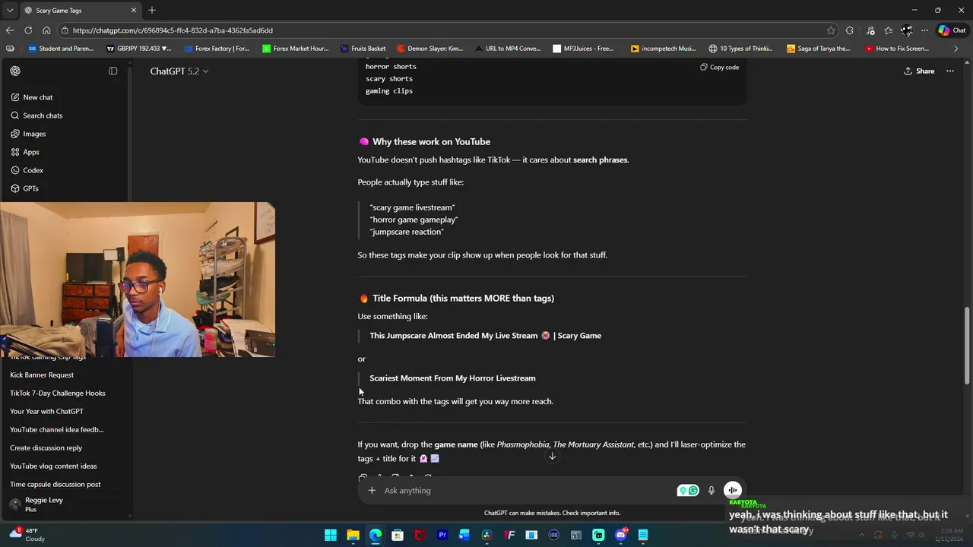
Task: Open the GBPJPY bookmark
Action: (139, 49)
